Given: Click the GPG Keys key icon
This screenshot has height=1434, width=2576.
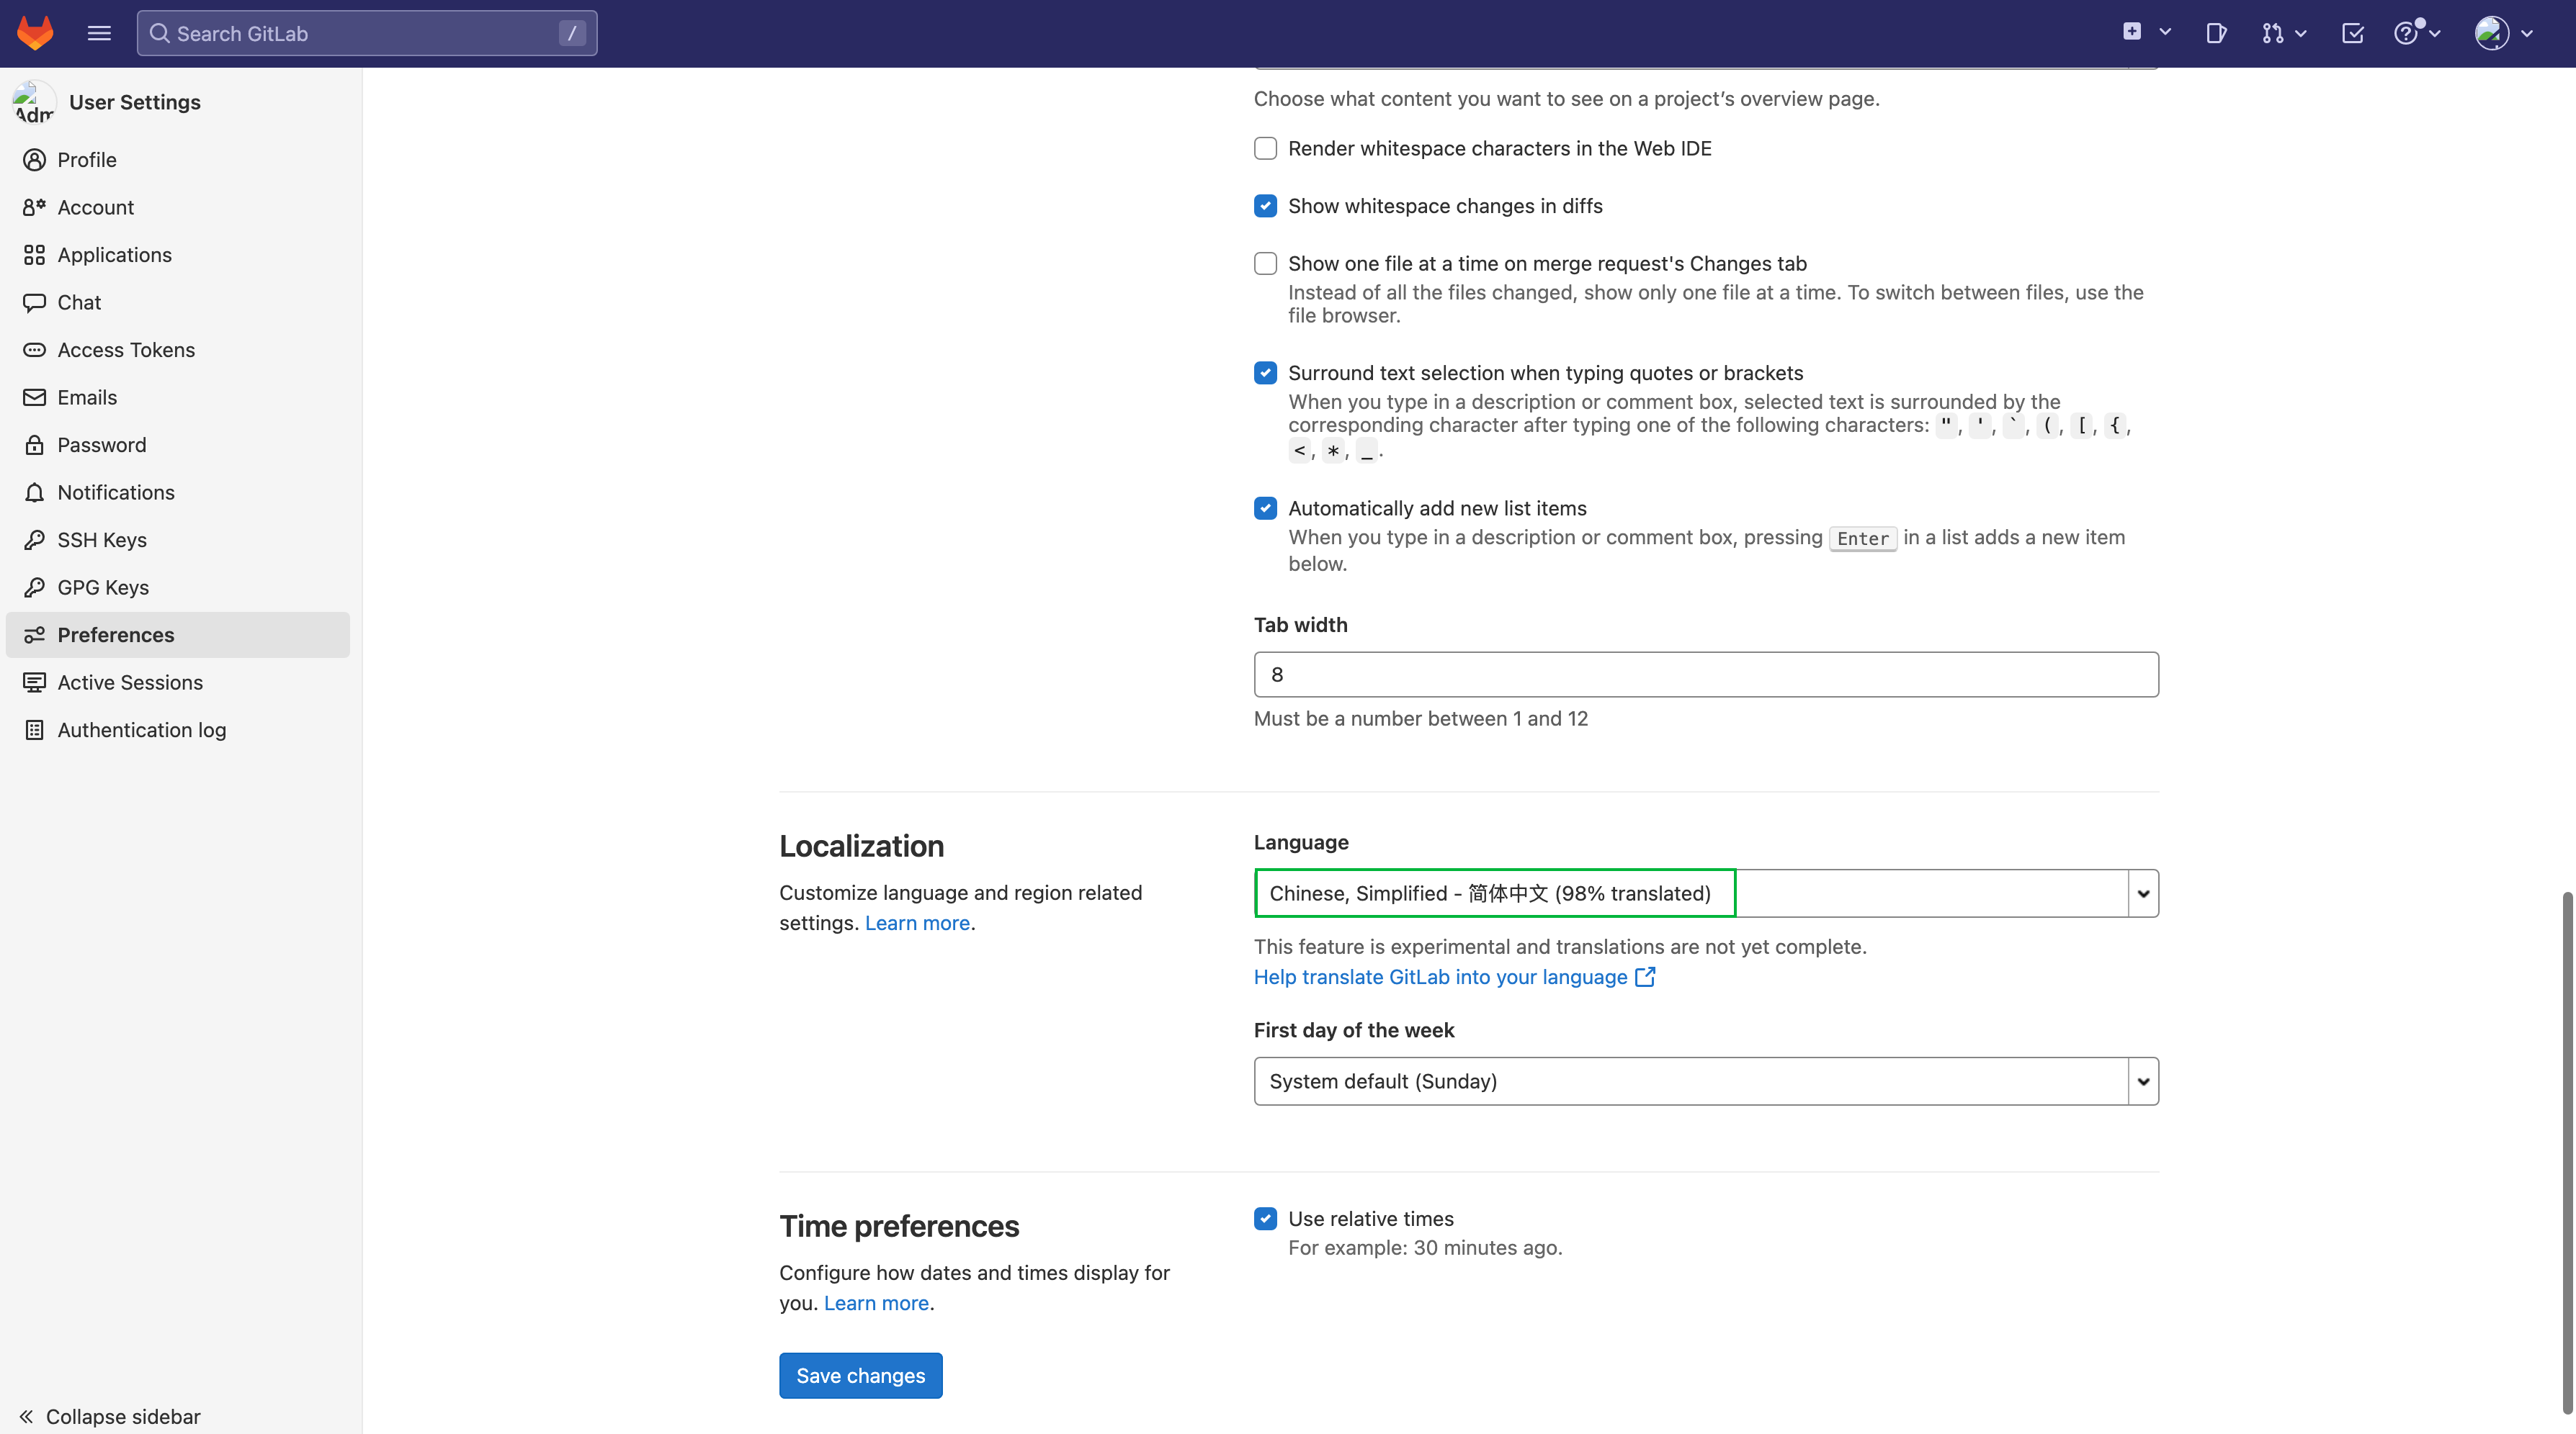Looking at the screenshot, I should pos(34,587).
